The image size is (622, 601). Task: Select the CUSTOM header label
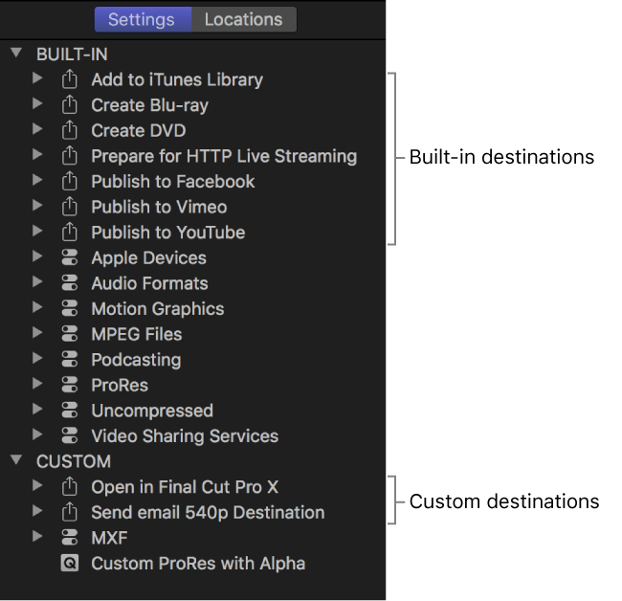click(74, 461)
